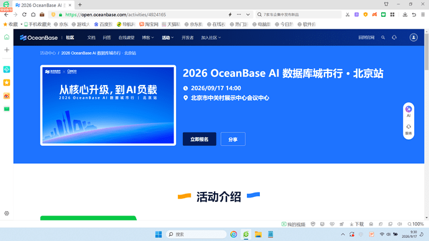
Task: Click the sidebar green mail icon
Action: pos(7,109)
